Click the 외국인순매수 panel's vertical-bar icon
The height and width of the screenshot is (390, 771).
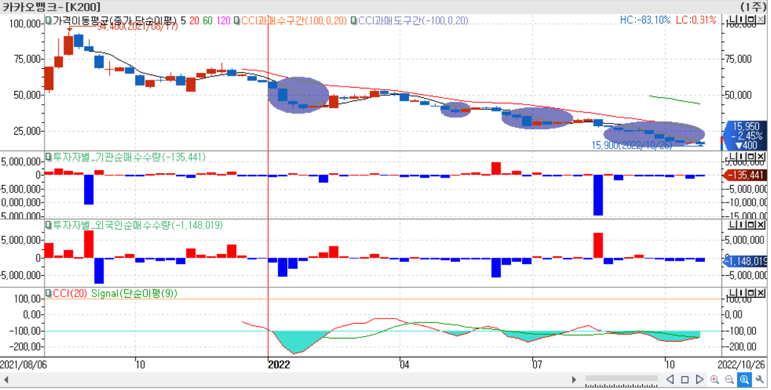pos(741,224)
